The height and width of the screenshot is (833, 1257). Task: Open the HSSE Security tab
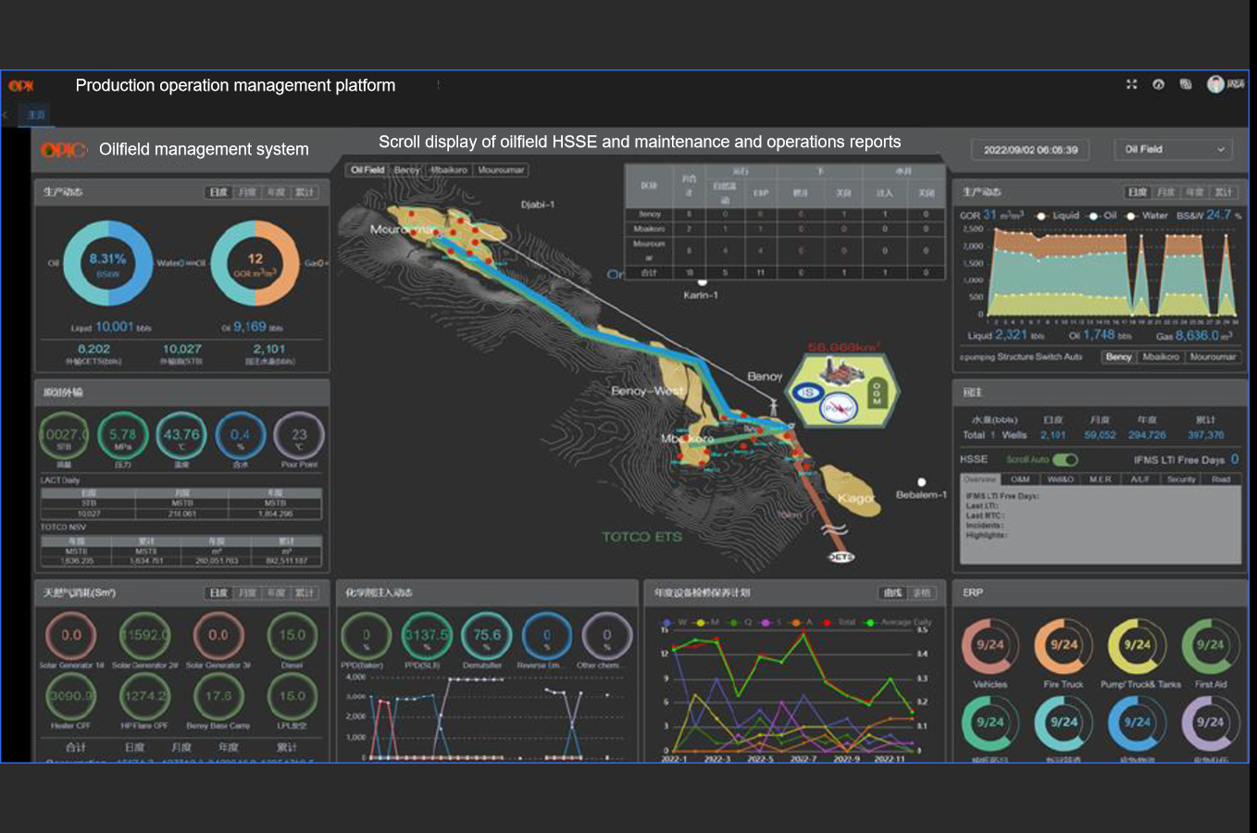[x=1181, y=479]
